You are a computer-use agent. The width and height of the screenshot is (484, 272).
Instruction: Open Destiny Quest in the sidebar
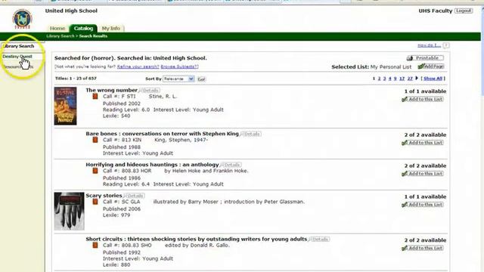[17, 57]
